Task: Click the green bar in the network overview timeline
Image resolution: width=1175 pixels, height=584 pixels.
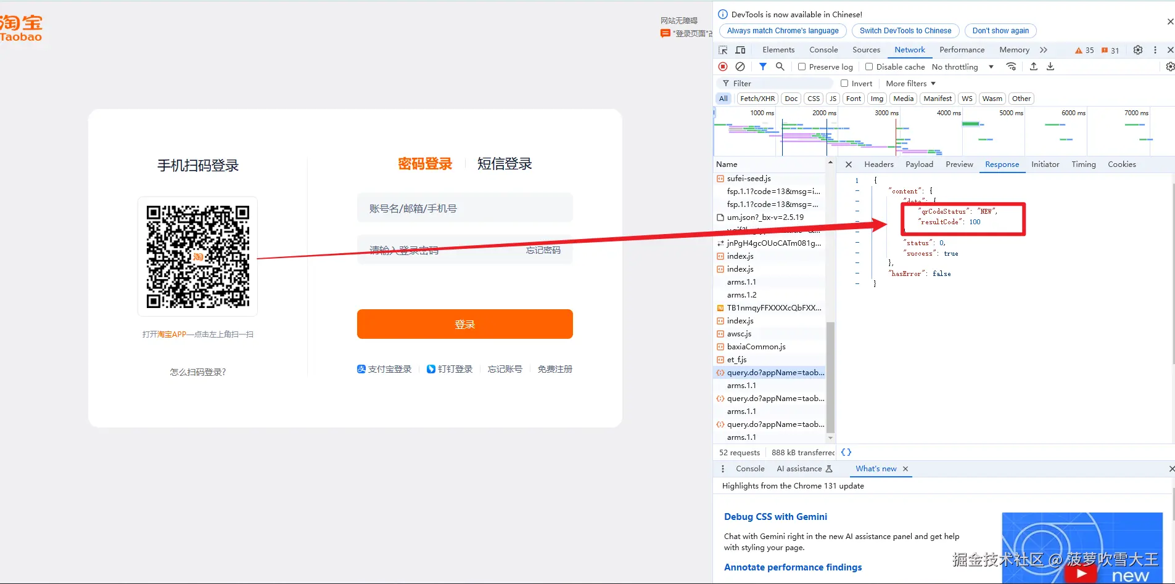Action: (971, 124)
